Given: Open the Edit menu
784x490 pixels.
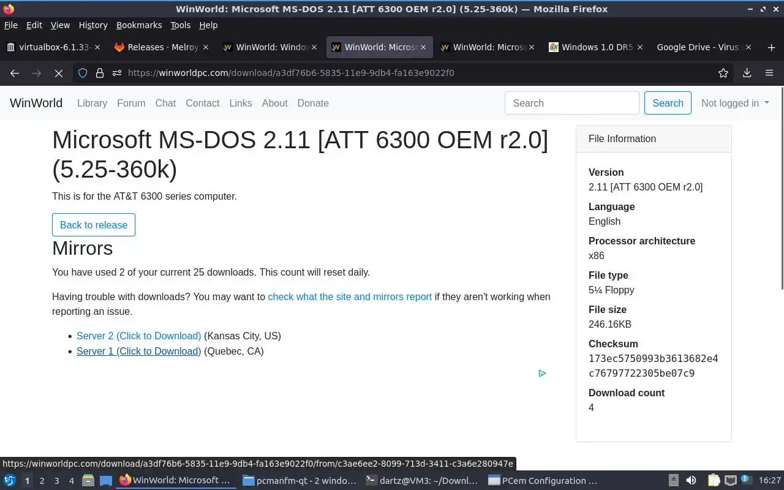Looking at the screenshot, I should coord(34,25).
